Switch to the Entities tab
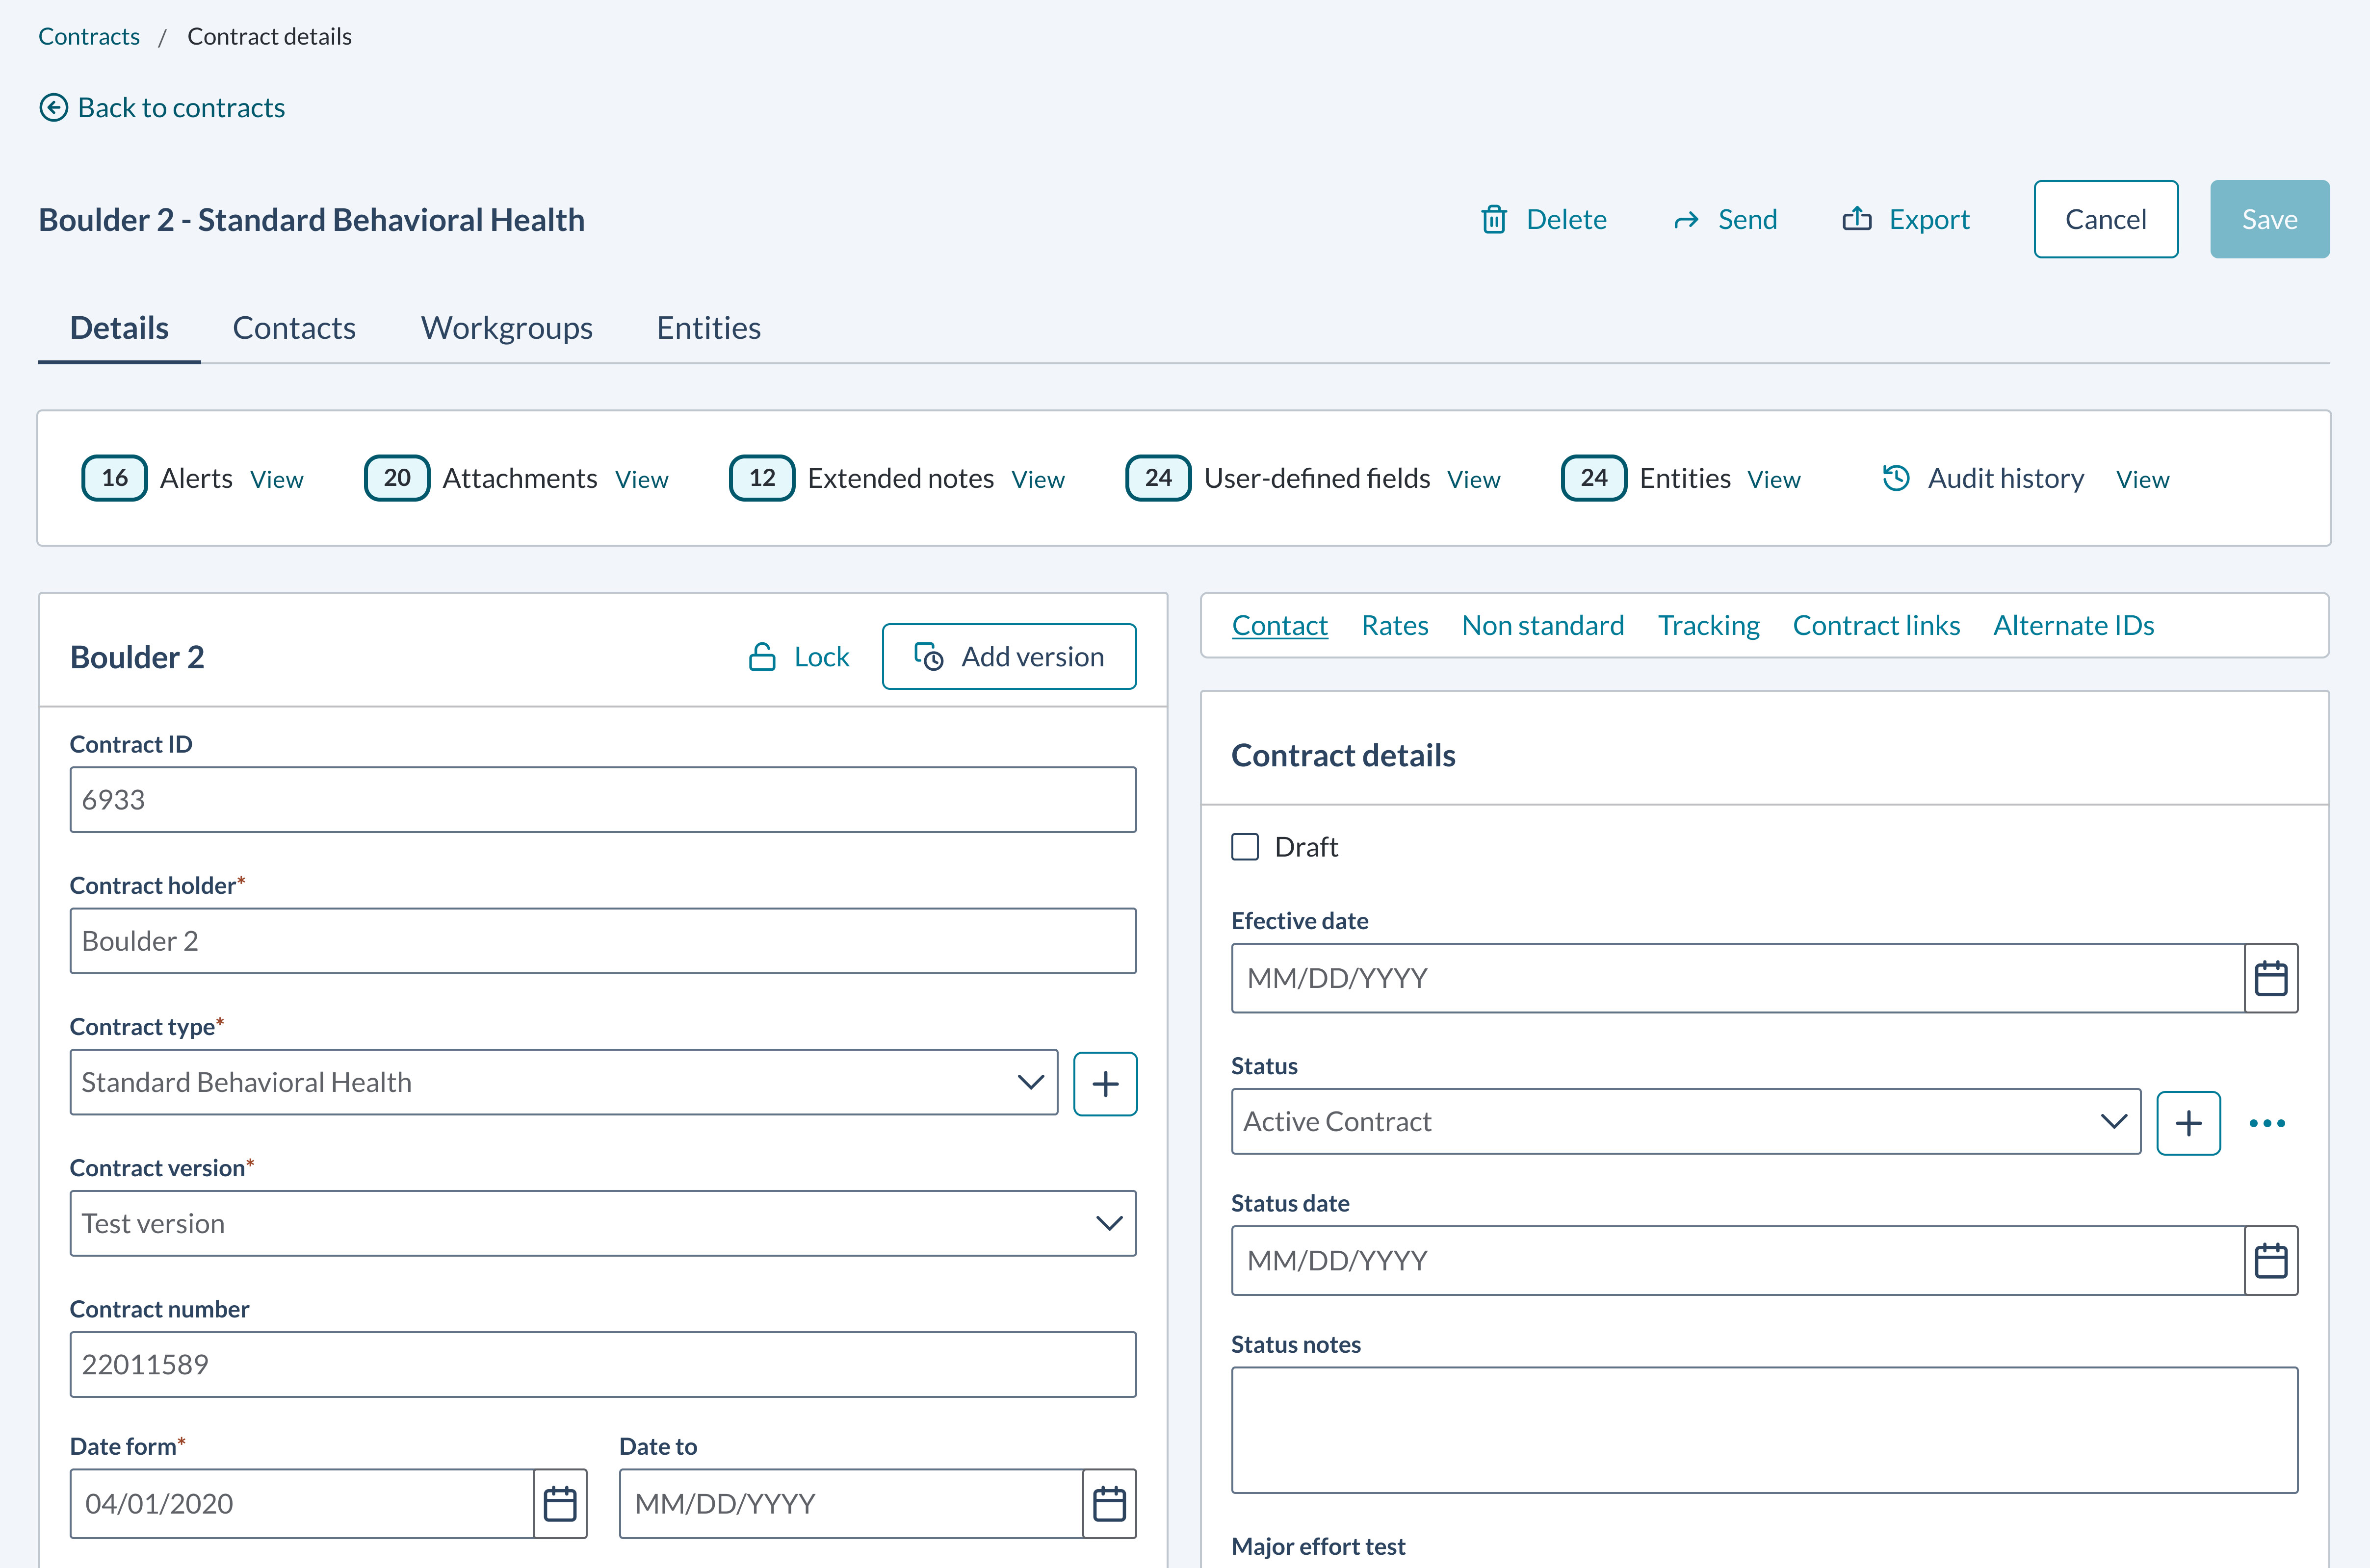Screen dimensions: 2370x1568 pyautogui.click(x=708, y=328)
